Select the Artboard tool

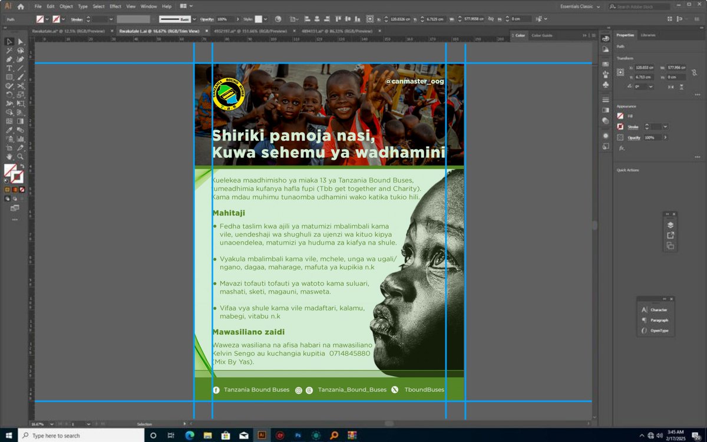click(x=9, y=147)
